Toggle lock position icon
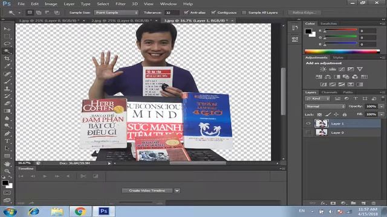Image resolution: width=387 pixels, height=217 pixels. click(x=336, y=115)
